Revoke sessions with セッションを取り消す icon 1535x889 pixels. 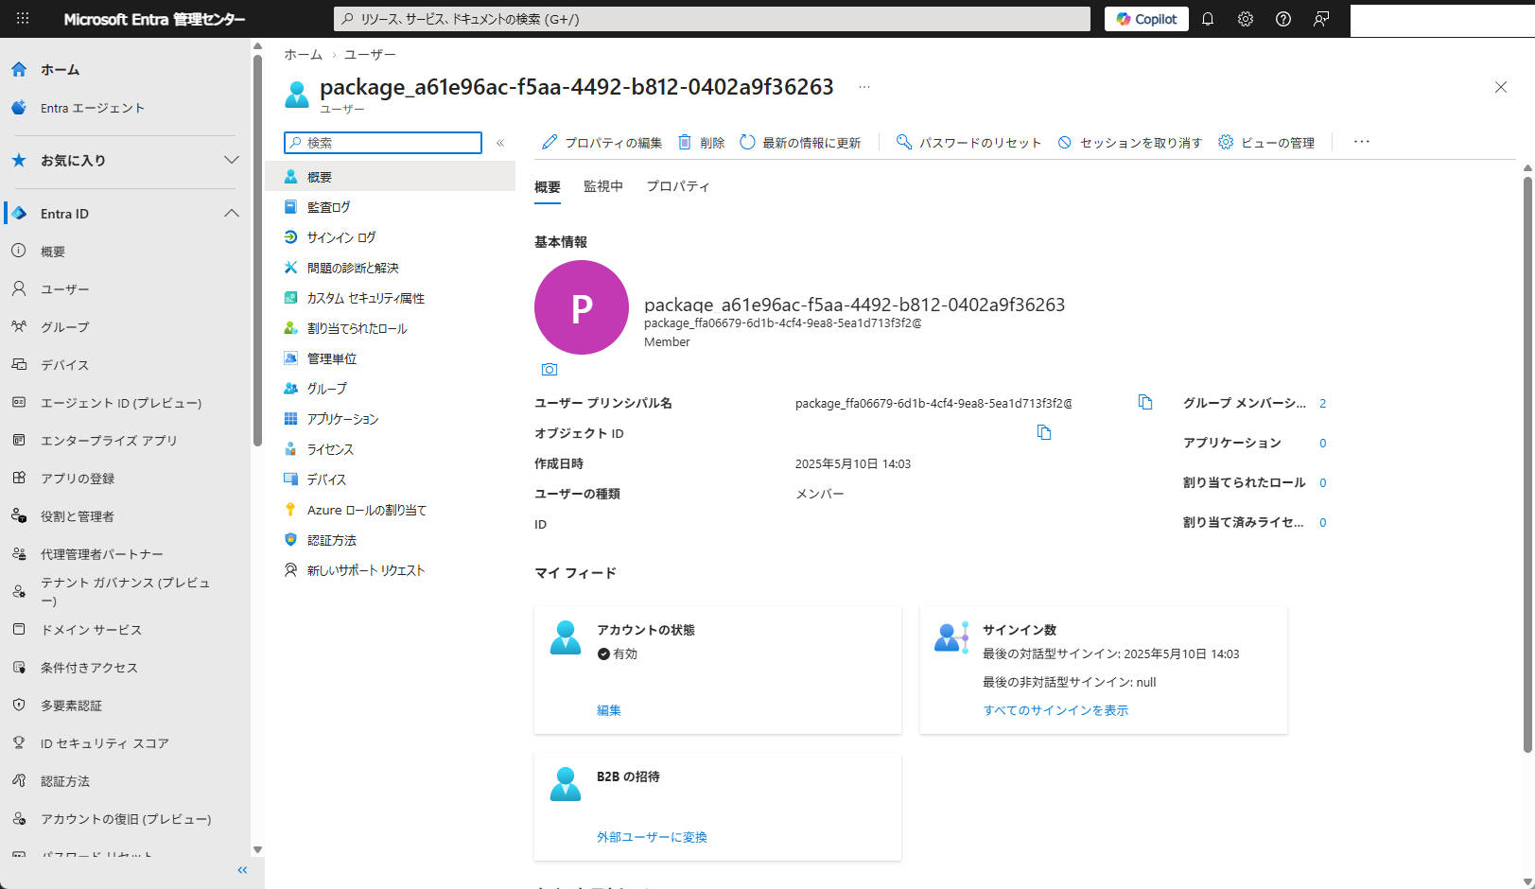pos(1065,142)
